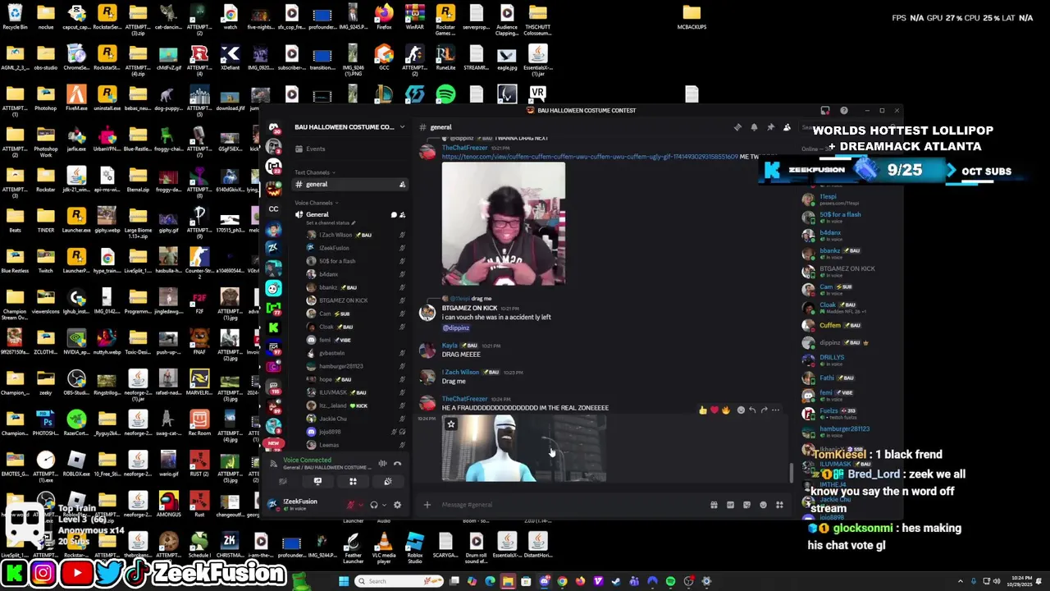Select Cuffem in the member list
This screenshot has height=591, width=1050.
[830, 325]
